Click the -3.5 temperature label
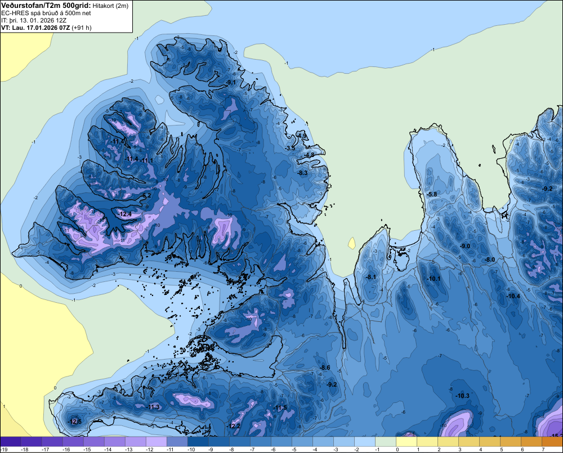 pos(290,148)
